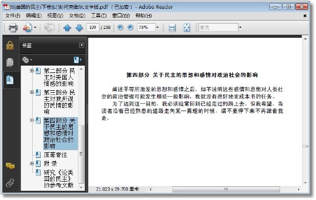This screenshot has height=200, width=316.
Task: Click bookmark icon beside 第三部分
Action: [38, 92]
